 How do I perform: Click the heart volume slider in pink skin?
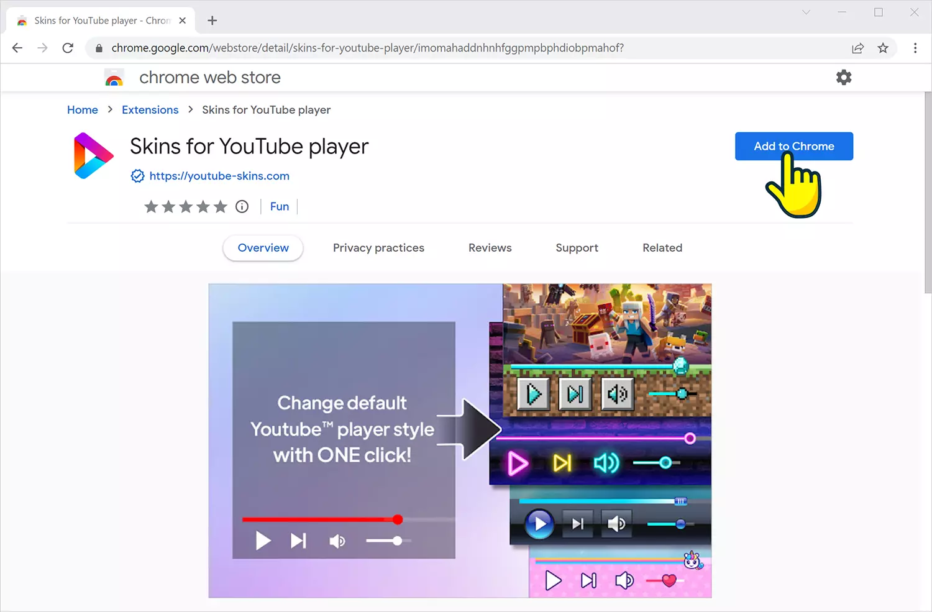pyautogui.click(x=665, y=580)
